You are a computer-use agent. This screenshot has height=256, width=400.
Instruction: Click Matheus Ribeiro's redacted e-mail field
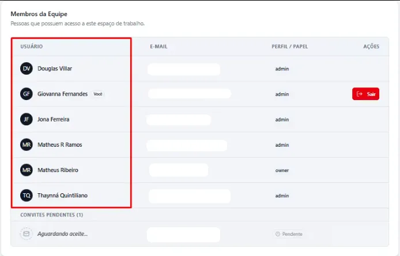pos(179,170)
